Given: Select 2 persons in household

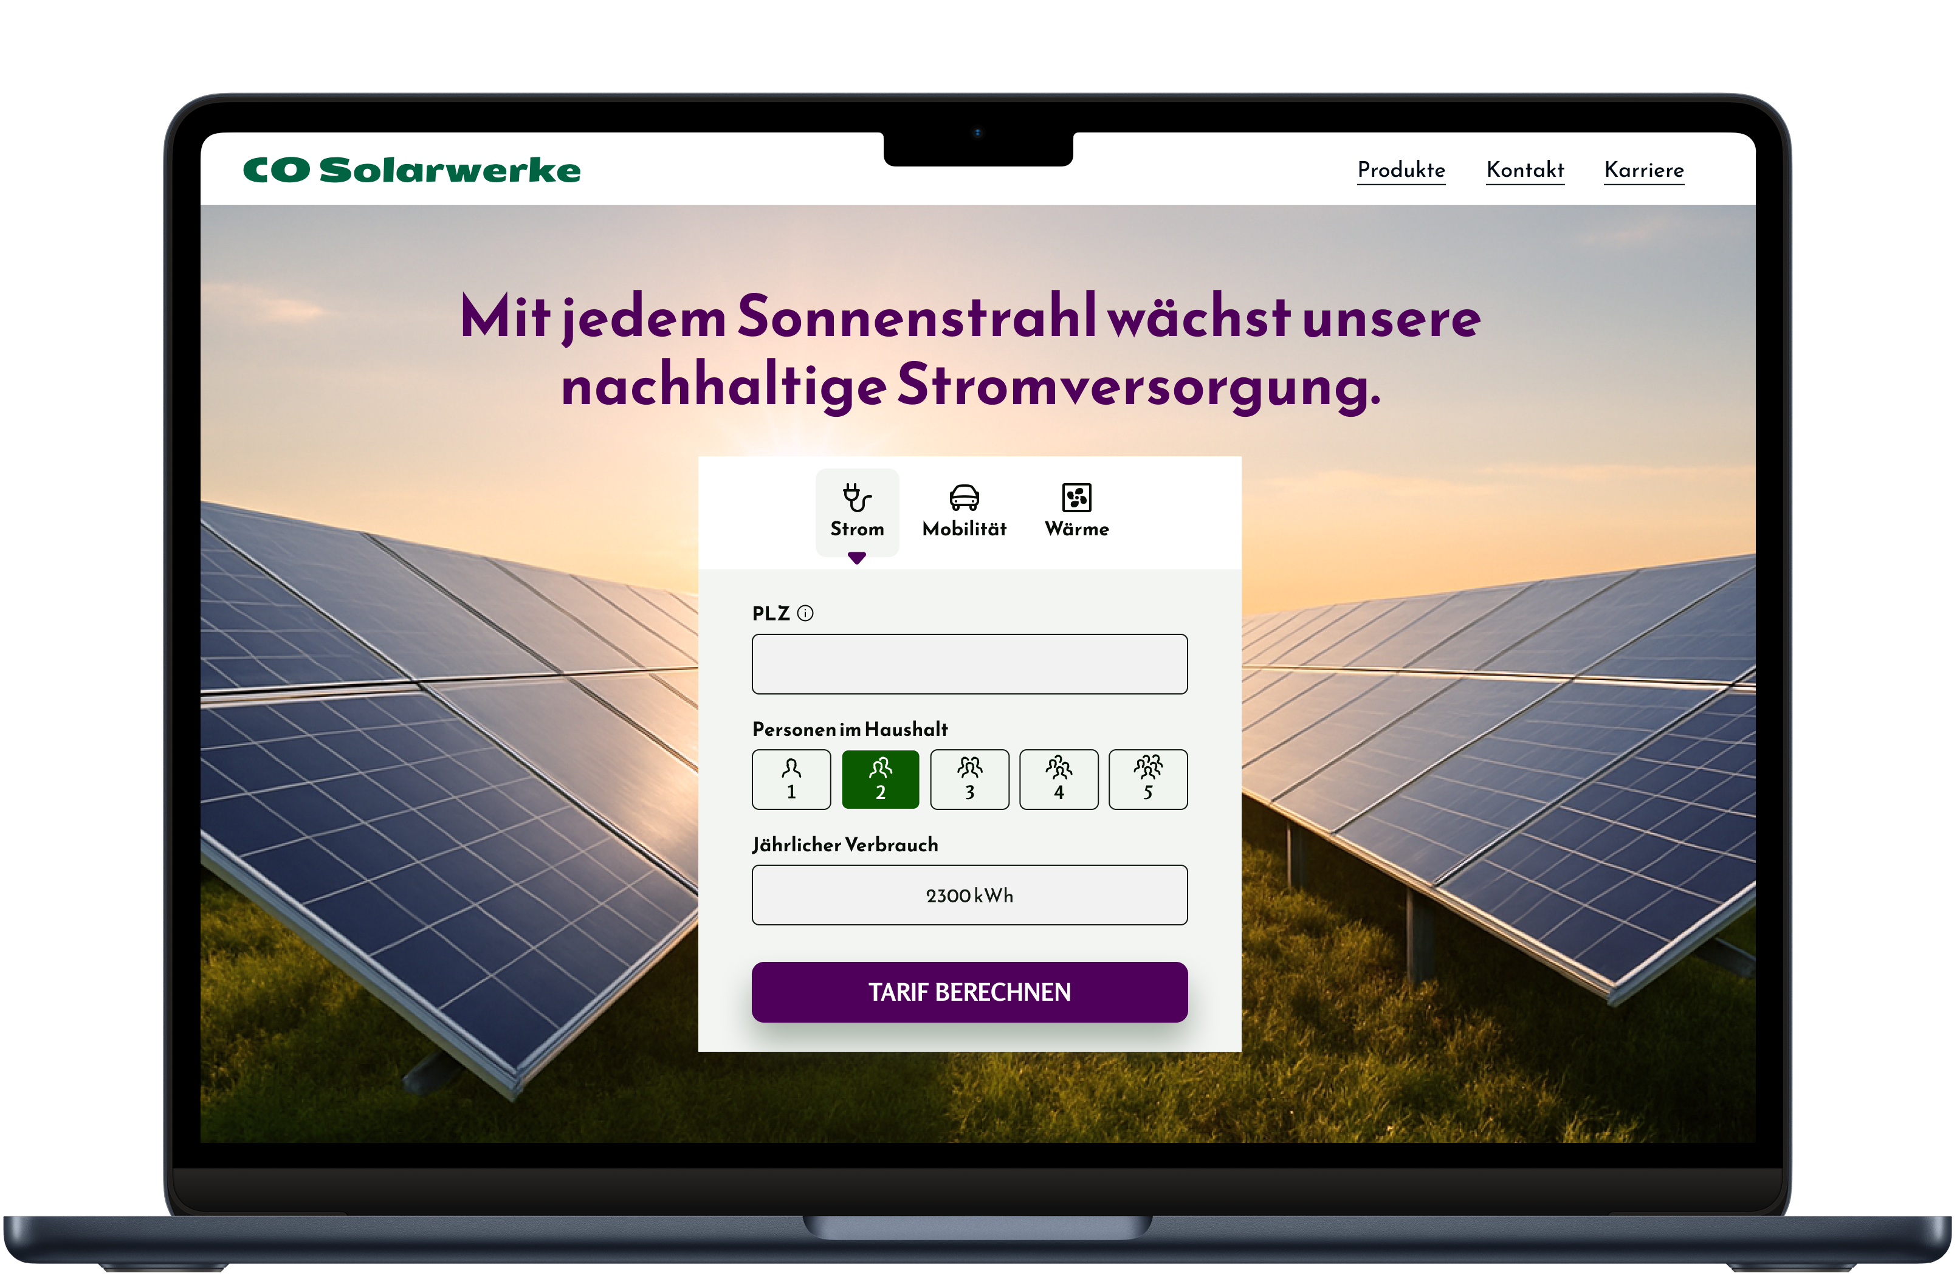Looking at the screenshot, I should pyautogui.click(x=881, y=780).
